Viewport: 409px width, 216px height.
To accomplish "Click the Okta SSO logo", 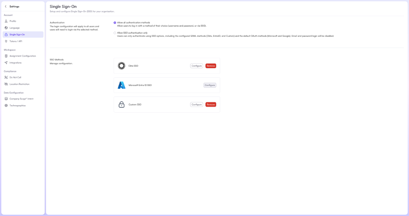I will pos(121,66).
